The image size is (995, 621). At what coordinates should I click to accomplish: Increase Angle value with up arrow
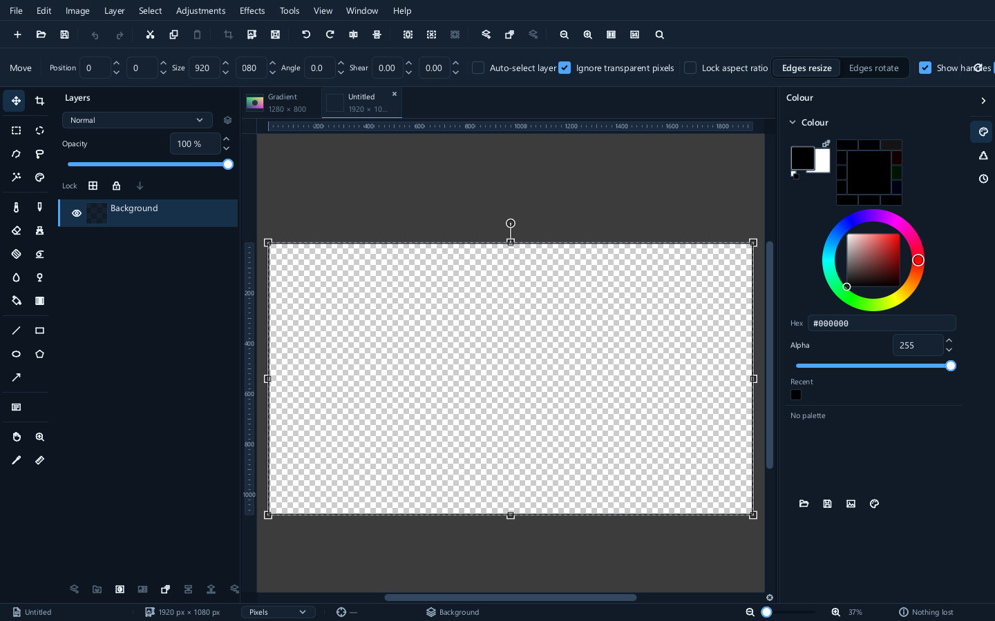pos(341,63)
